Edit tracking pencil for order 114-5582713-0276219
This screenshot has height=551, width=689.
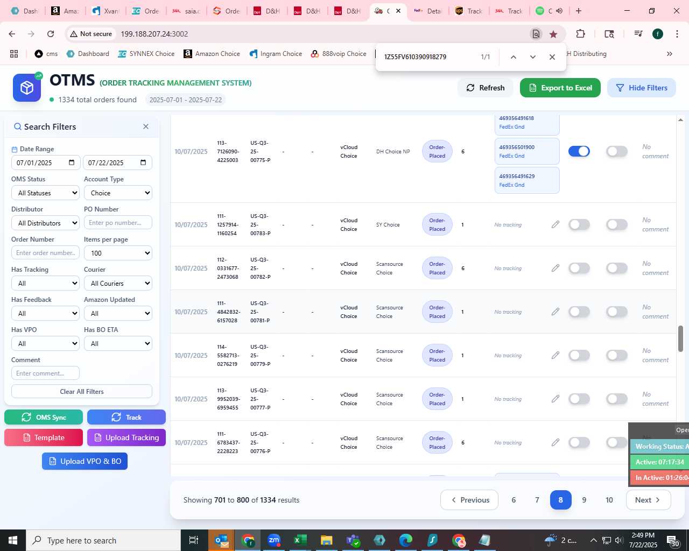pyautogui.click(x=556, y=355)
